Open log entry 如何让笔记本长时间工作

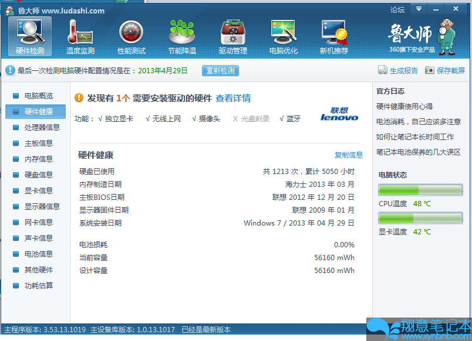[x=415, y=137]
